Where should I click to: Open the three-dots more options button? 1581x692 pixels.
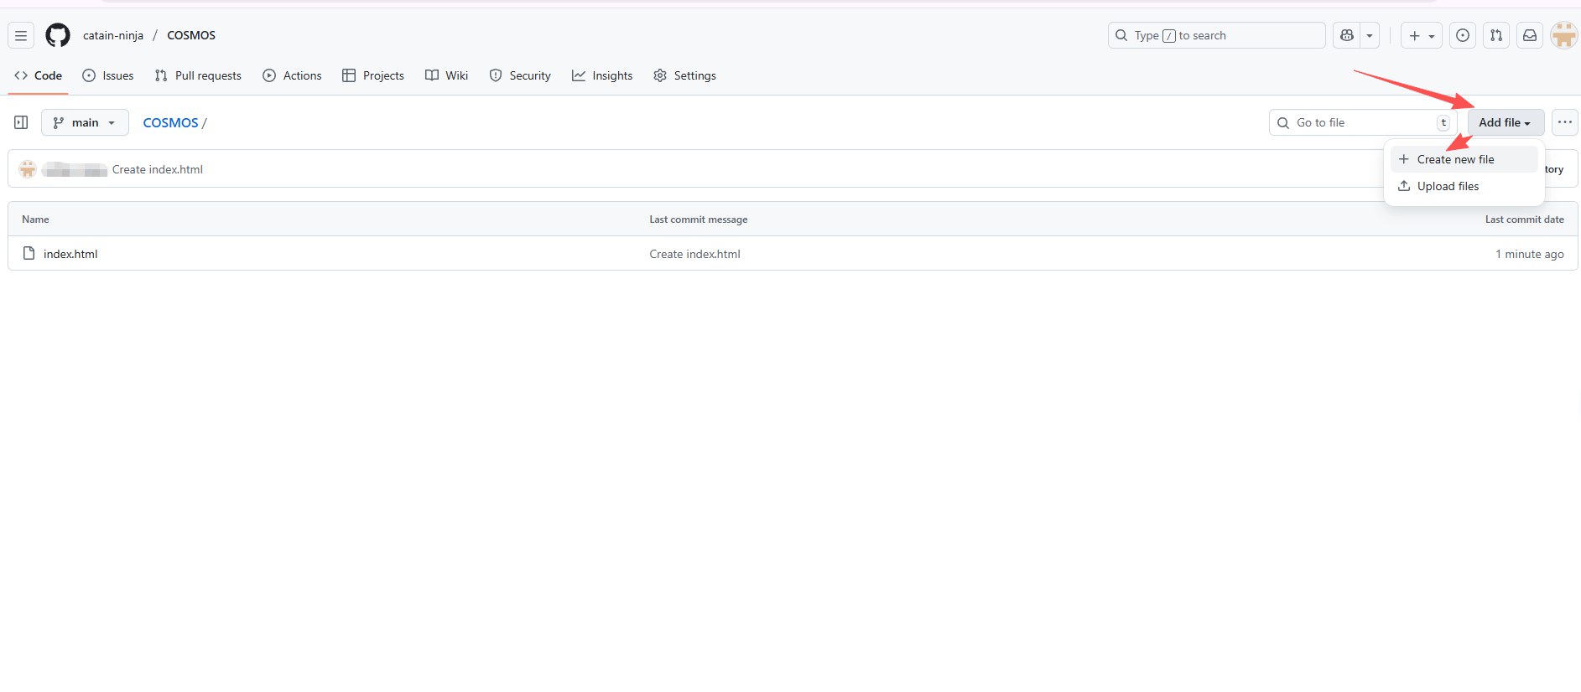click(x=1564, y=122)
